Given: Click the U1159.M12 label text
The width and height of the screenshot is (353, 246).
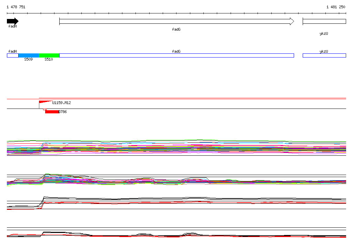Looking at the screenshot, I should coord(61,103).
